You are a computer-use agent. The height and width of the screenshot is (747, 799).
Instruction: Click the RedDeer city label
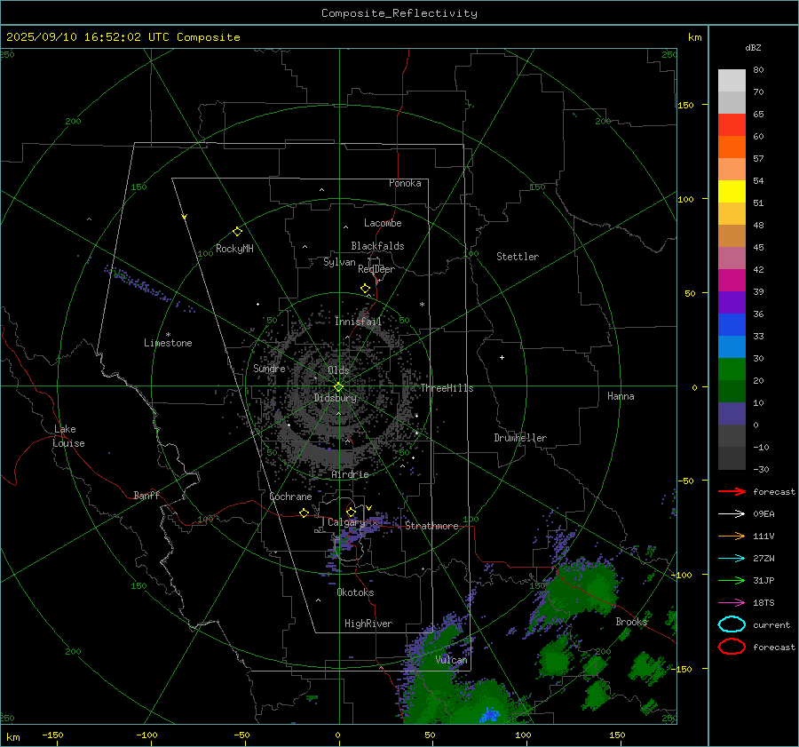click(x=376, y=269)
